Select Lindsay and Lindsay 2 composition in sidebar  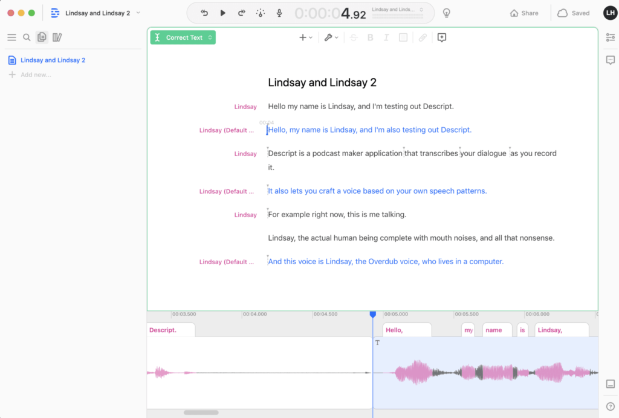click(53, 60)
